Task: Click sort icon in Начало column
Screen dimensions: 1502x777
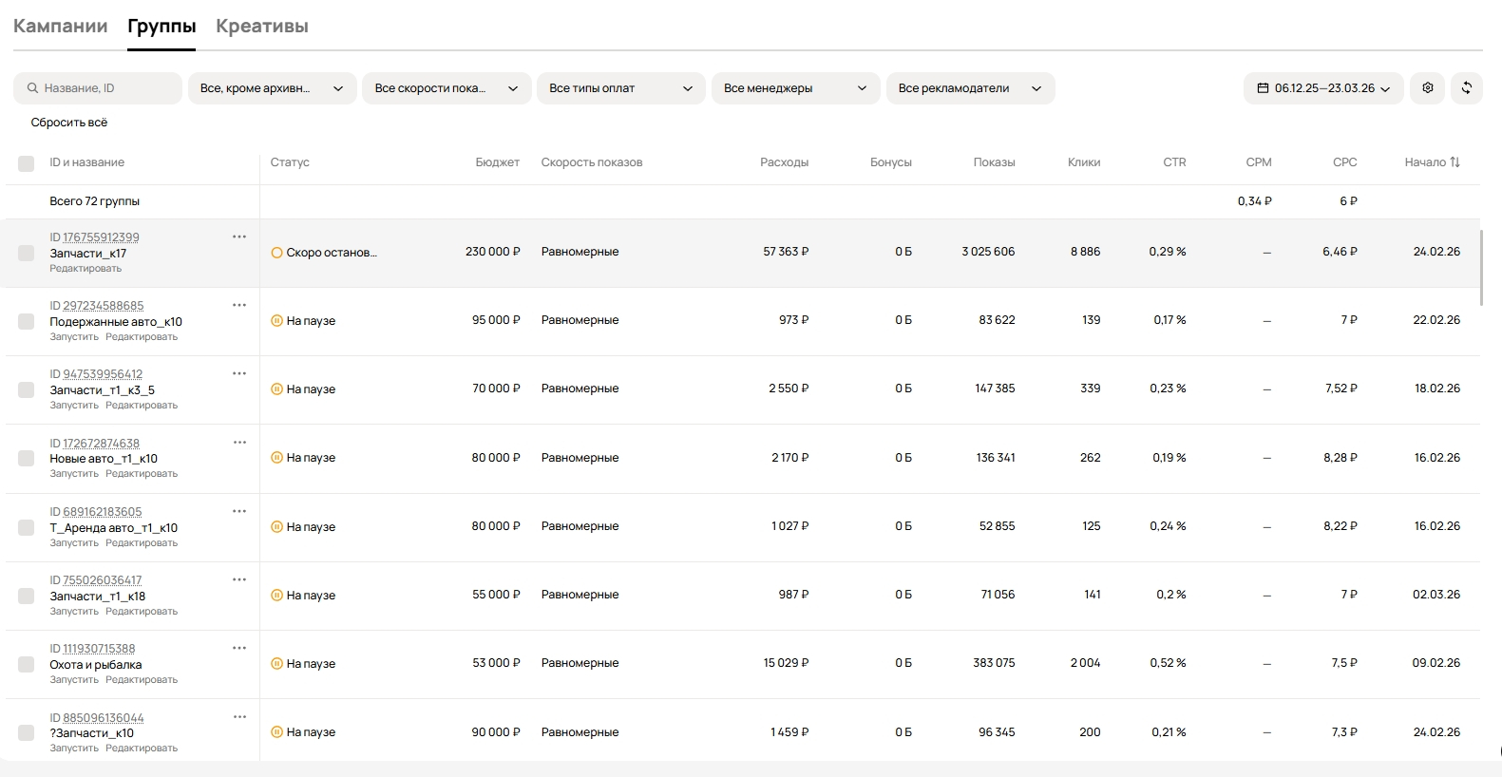Action: [1454, 162]
